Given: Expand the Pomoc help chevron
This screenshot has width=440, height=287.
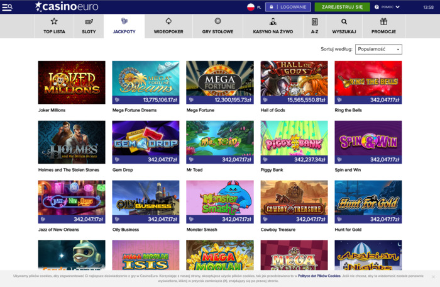Looking at the screenshot, I should coord(397,7).
